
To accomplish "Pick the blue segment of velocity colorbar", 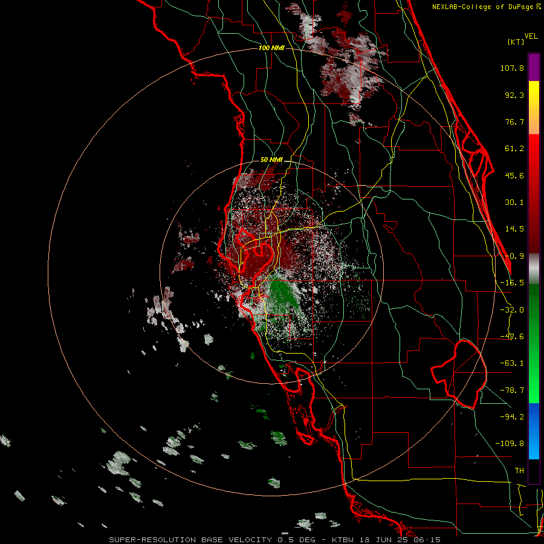I will [x=534, y=431].
